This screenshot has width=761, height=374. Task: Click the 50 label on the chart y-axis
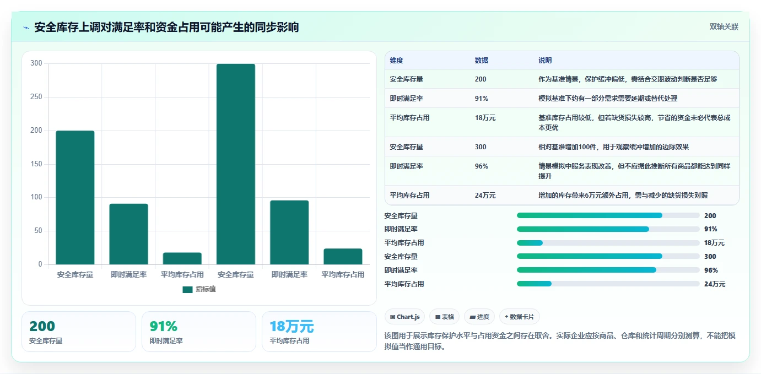(x=38, y=231)
